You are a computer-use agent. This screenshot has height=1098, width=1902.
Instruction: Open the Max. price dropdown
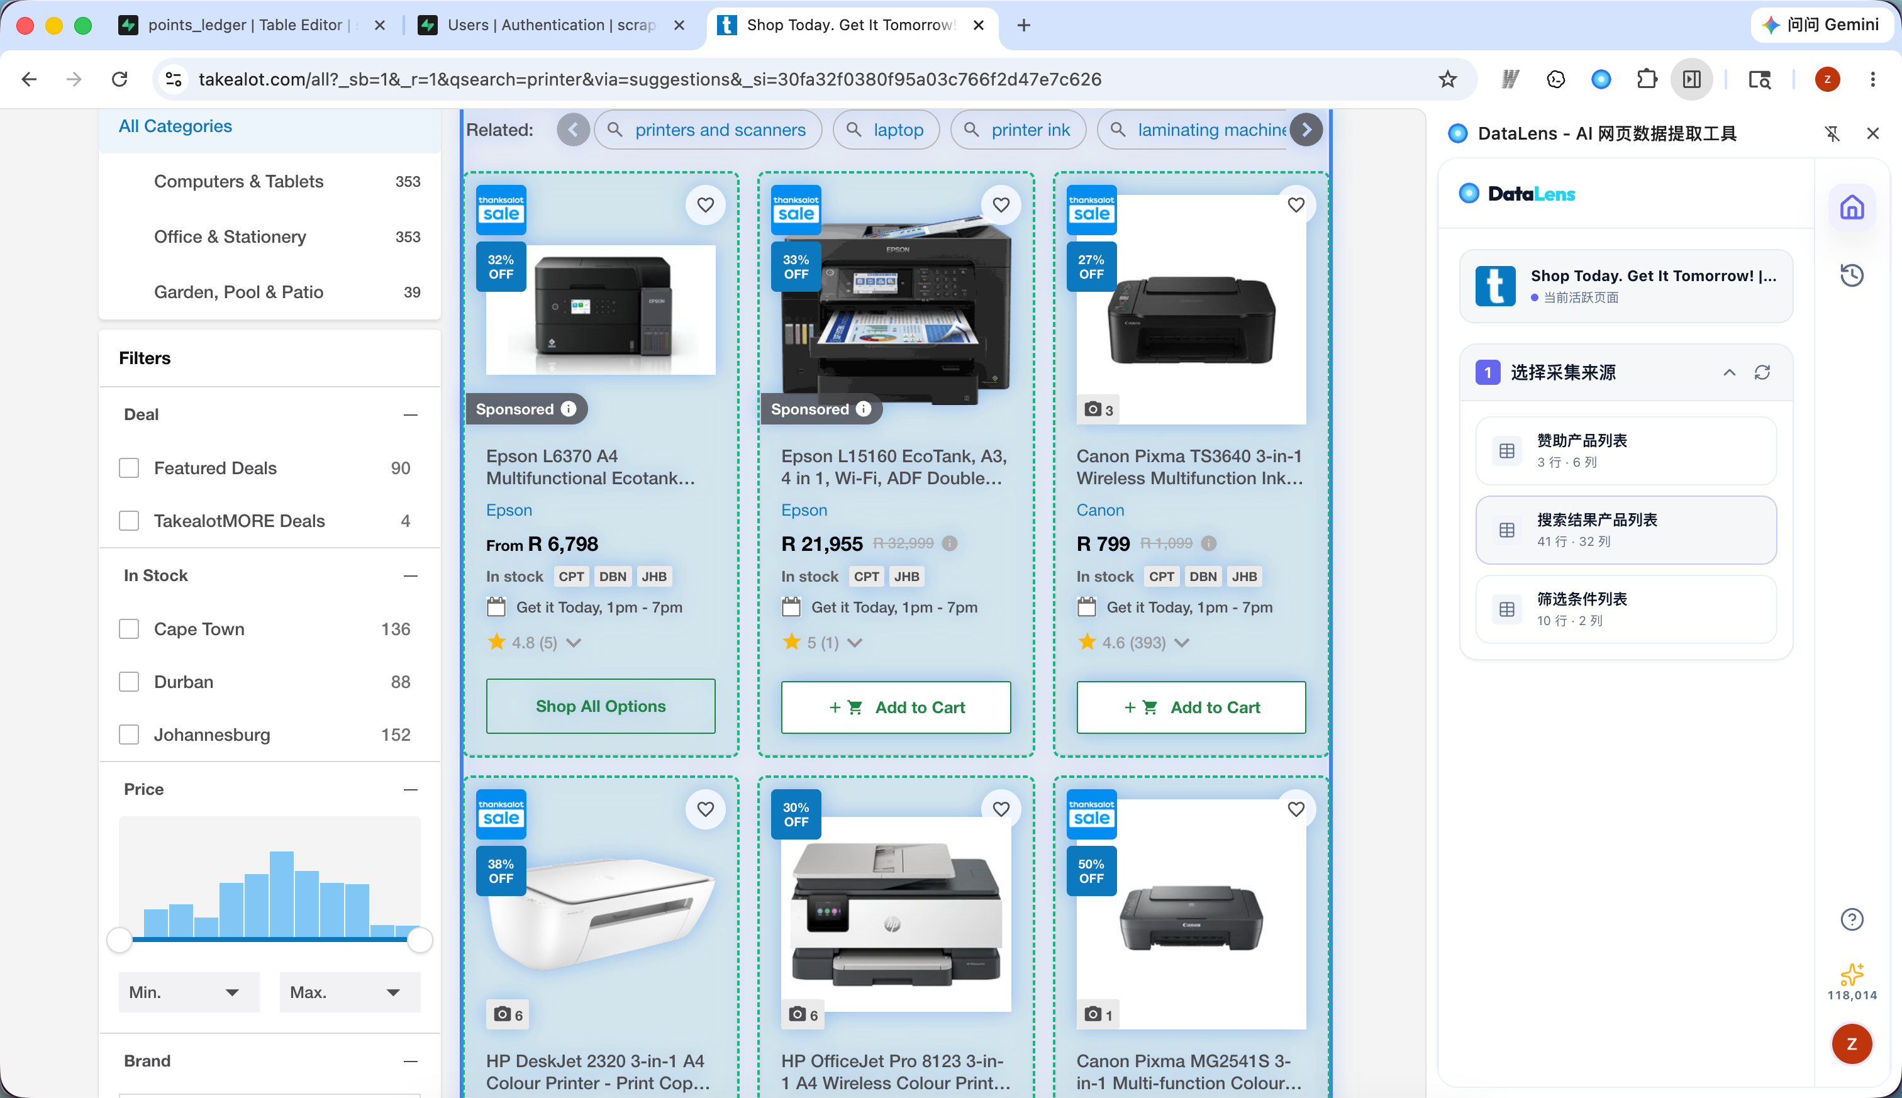pyautogui.click(x=350, y=992)
